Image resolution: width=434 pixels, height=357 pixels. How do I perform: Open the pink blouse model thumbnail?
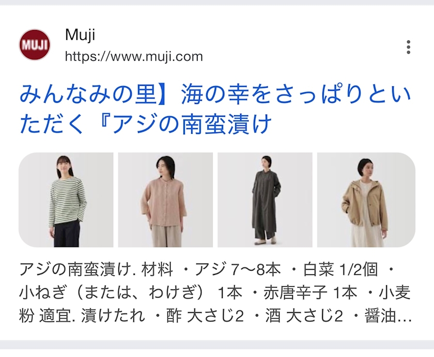tap(165, 200)
